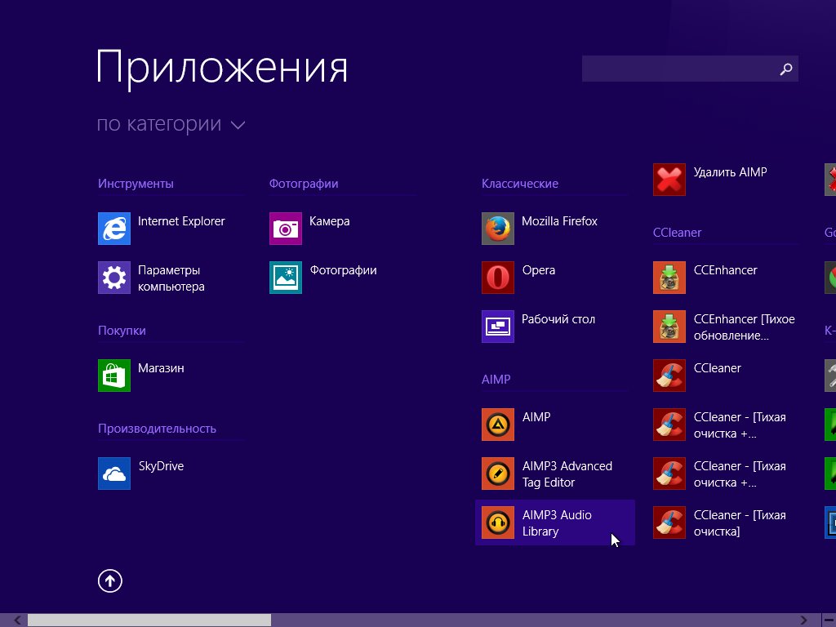Launch CCleaner from the CCleaner group

[x=669, y=376]
